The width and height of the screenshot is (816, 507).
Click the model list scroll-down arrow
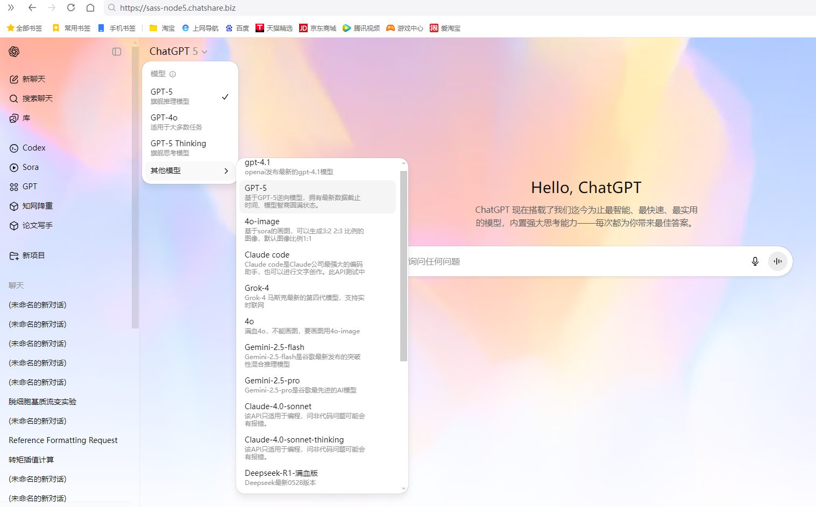[x=404, y=489]
